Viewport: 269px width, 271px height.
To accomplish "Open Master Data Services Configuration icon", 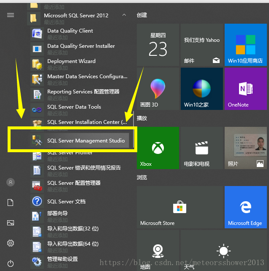I will coord(37,79).
